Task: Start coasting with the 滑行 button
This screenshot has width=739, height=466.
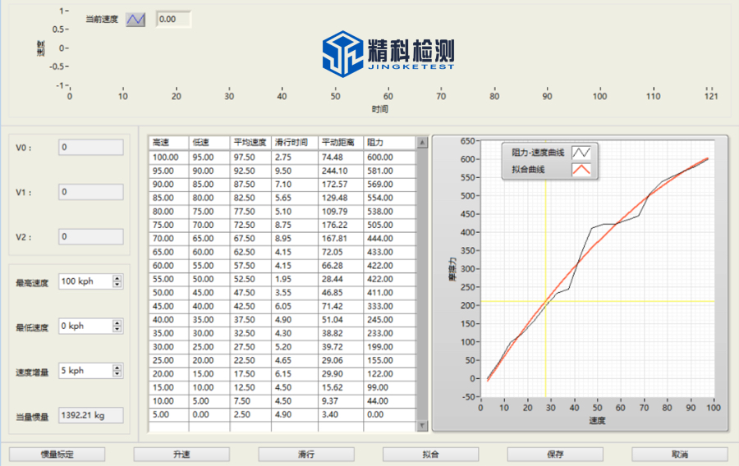Action: click(305, 454)
